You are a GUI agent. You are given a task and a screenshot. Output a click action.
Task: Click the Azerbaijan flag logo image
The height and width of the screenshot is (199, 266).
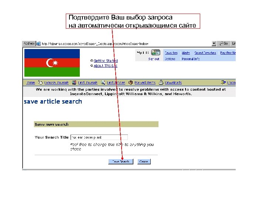point(52,63)
